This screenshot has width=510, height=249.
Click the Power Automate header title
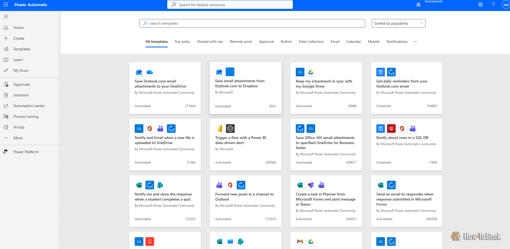pos(31,5)
